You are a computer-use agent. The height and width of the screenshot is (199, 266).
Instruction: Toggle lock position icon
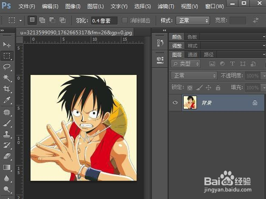(208, 88)
